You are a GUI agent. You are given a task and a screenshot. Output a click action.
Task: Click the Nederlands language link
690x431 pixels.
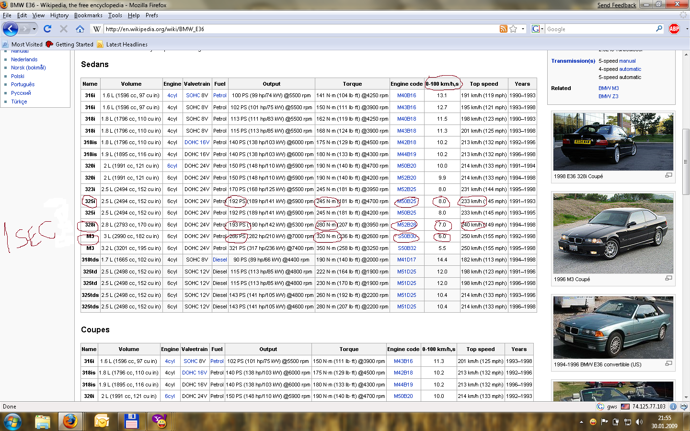click(24, 59)
